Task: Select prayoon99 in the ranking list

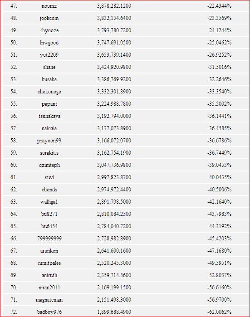Action: point(49,141)
